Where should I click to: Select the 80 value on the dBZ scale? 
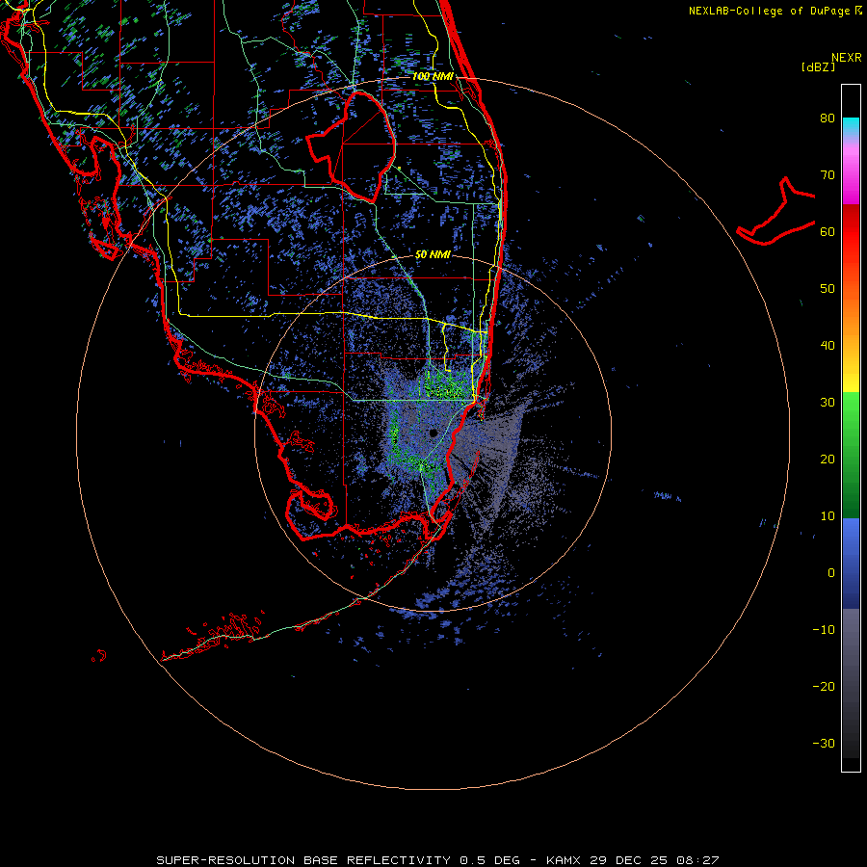(x=828, y=118)
